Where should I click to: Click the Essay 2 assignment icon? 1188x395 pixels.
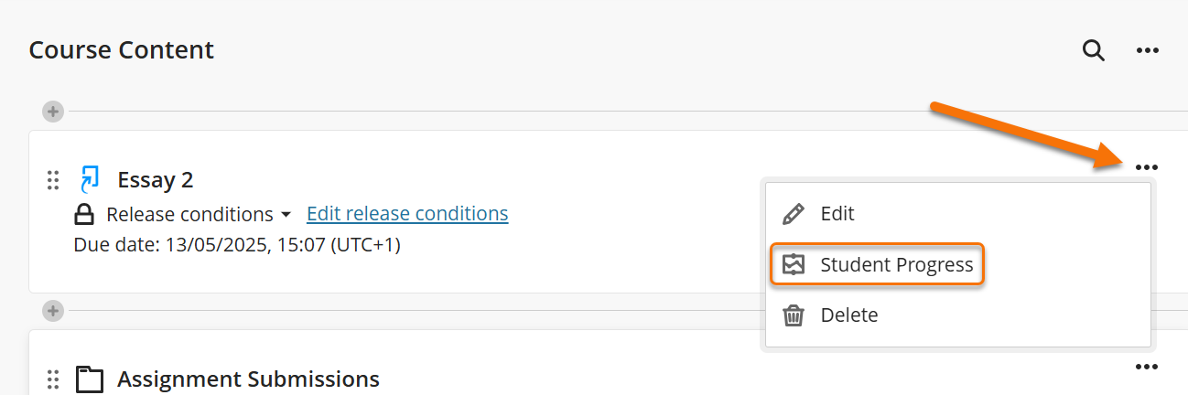(89, 179)
